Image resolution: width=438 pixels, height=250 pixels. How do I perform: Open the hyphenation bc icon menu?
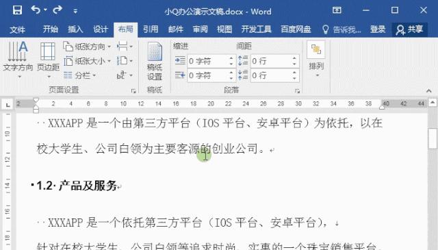click(x=125, y=75)
